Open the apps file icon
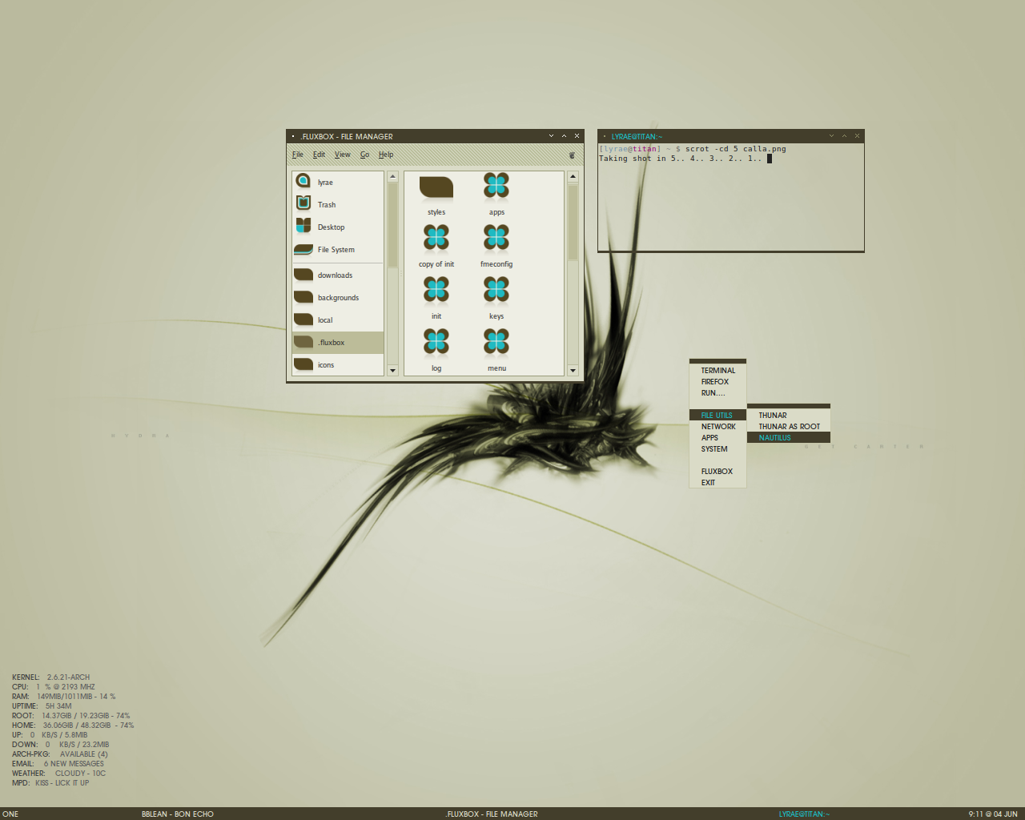Image resolution: width=1025 pixels, height=820 pixels. coord(496,186)
